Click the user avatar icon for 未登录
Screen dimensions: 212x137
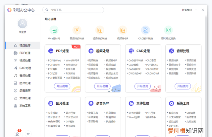(23, 24)
